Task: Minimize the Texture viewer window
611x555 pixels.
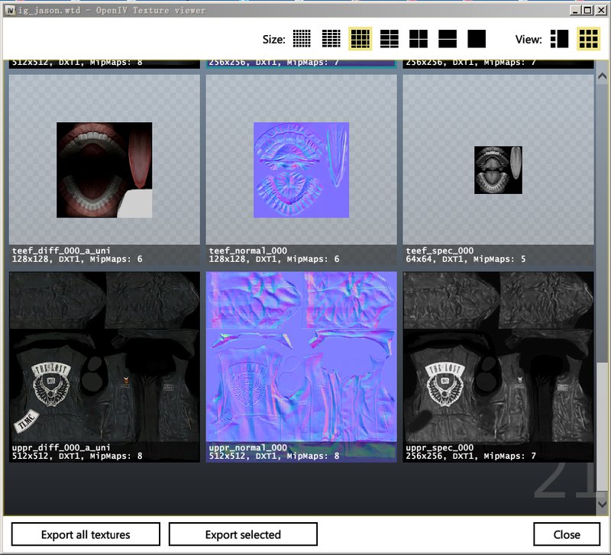Action: (x=576, y=11)
